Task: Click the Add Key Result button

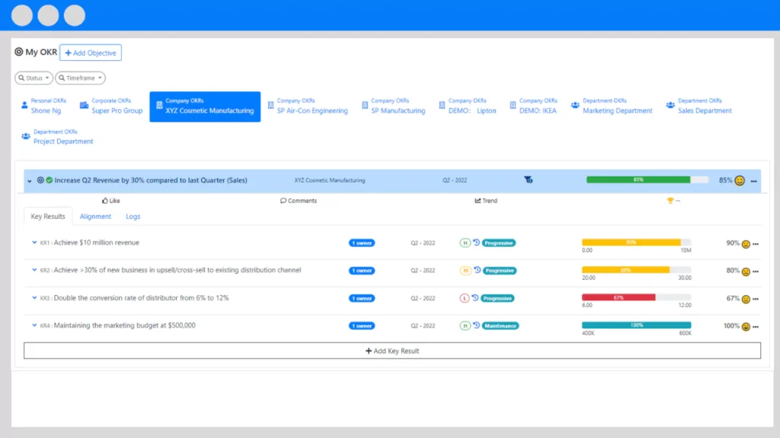Action: tap(392, 351)
